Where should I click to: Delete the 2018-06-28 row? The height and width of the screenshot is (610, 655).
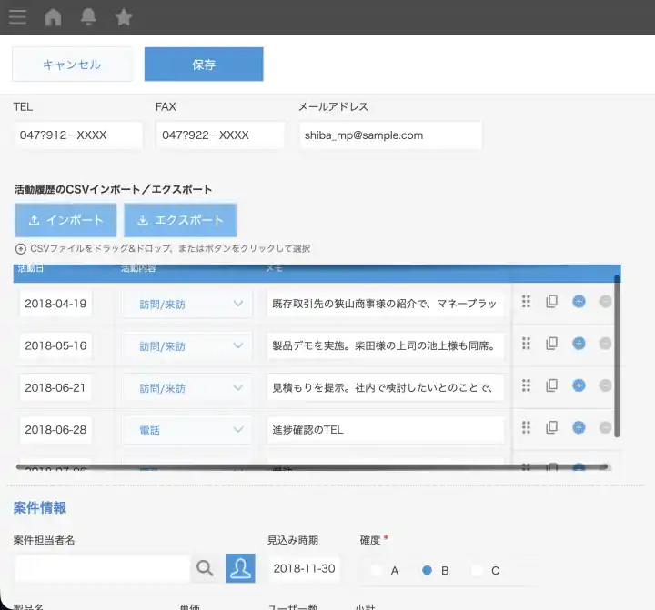[605, 427]
